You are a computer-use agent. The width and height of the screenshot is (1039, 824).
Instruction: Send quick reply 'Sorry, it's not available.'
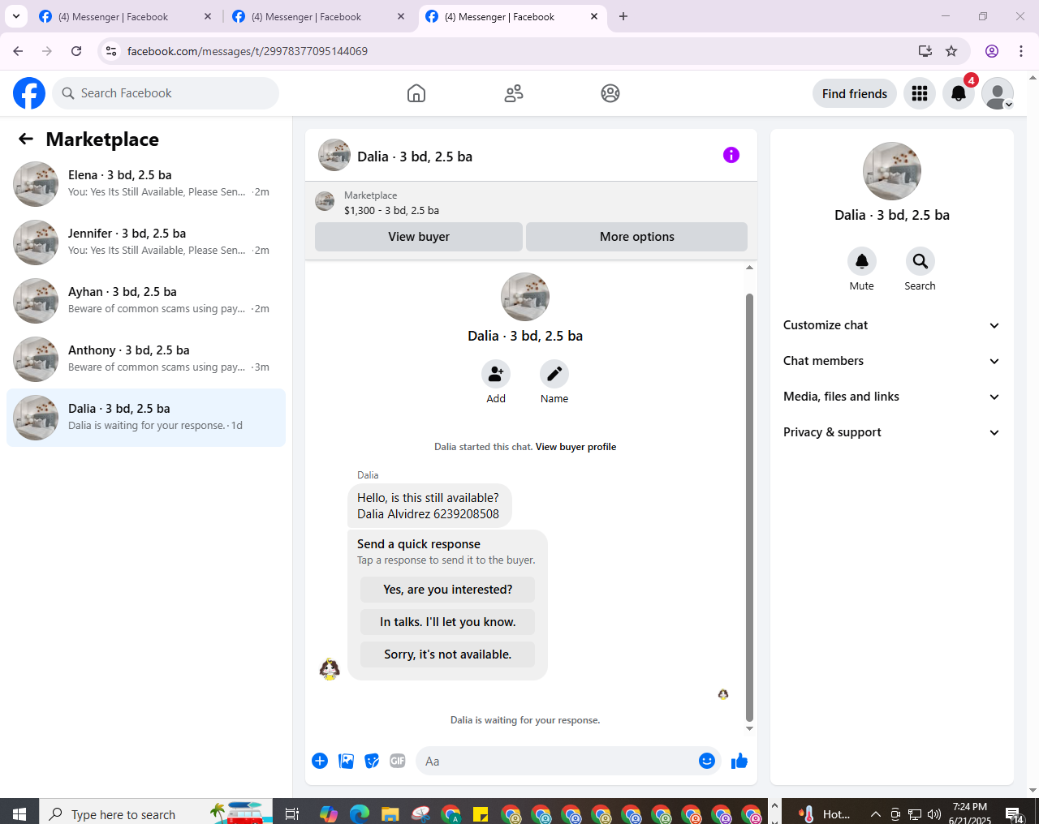[448, 654]
